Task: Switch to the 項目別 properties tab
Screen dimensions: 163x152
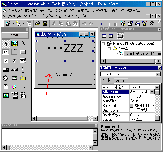Action: (121, 81)
